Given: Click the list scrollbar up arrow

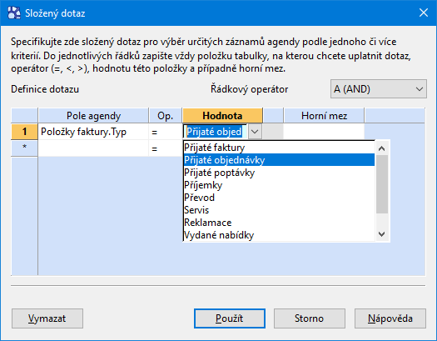Looking at the screenshot, I should point(382,148).
